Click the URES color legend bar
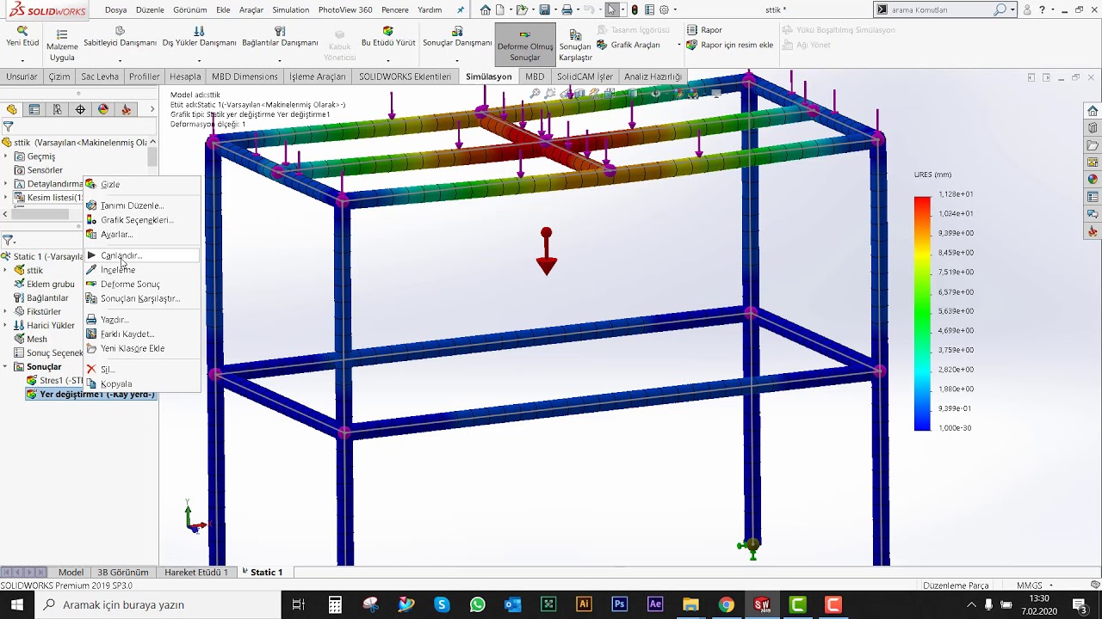This screenshot has width=1102, height=619. (x=922, y=314)
